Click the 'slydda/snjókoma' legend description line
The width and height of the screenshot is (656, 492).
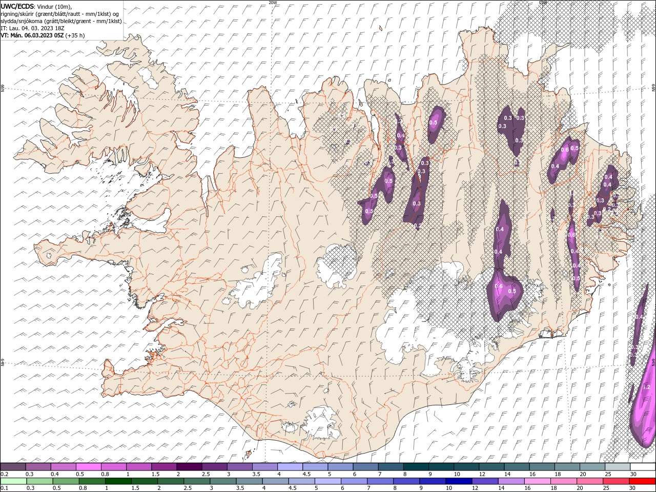coord(61,21)
